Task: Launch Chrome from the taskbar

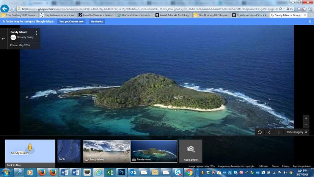Action: (x=188, y=172)
